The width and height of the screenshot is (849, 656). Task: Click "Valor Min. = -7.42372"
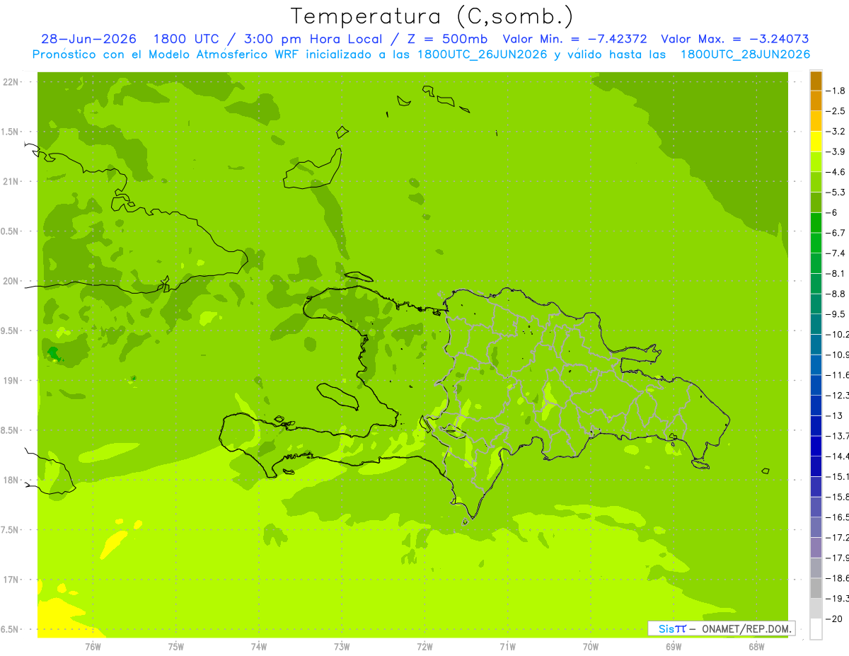tap(574, 39)
